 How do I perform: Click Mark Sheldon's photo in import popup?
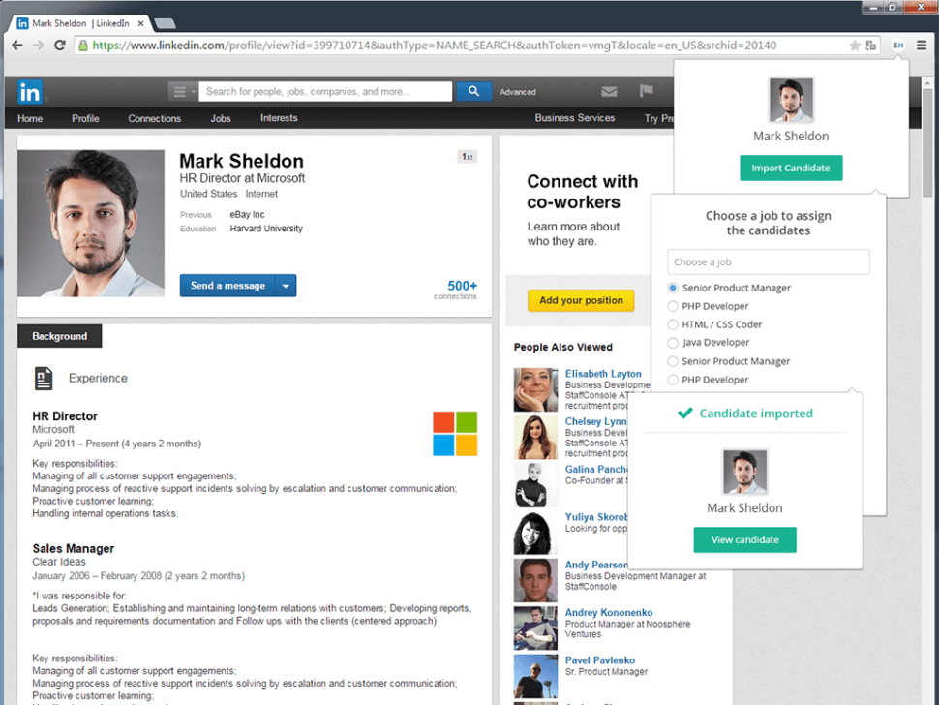coord(791,100)
